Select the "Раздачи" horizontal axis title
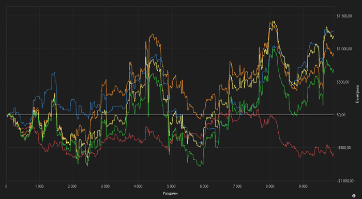 click(x=170, y=193)
